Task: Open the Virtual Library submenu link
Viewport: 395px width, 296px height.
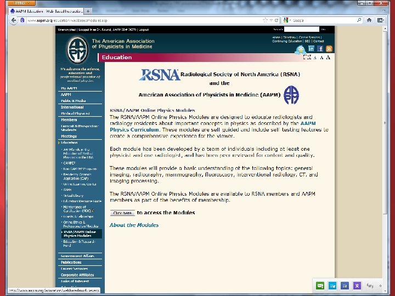Action: click(x=74, y=196)
